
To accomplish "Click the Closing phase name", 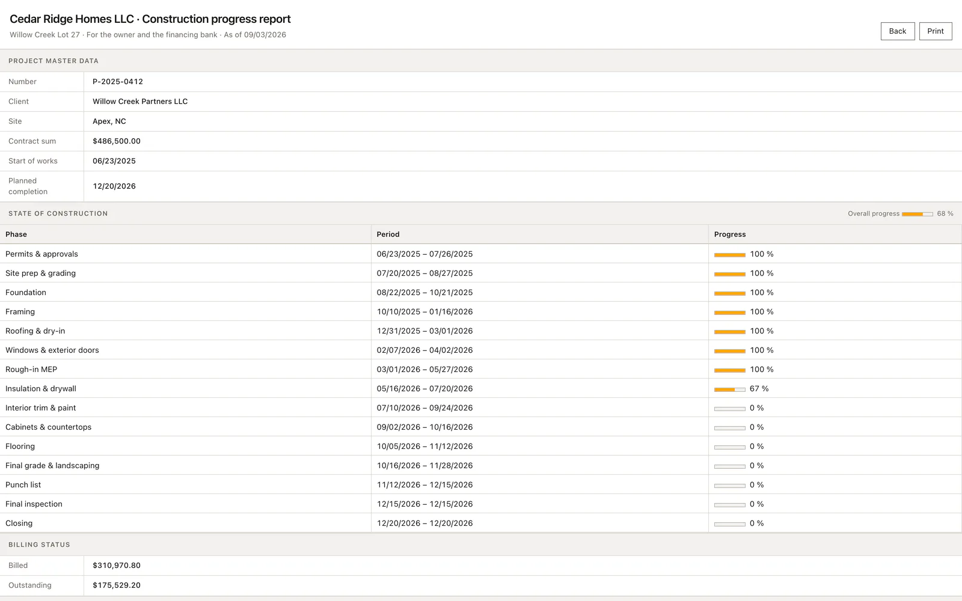I will coord(19,523).
